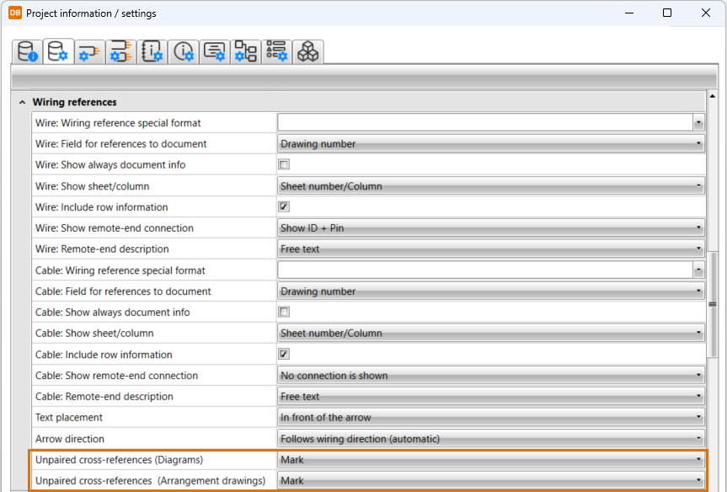727x492 pixels.
Task: Enable Cable: Show always document info checkbox
Action: [284, 313]
